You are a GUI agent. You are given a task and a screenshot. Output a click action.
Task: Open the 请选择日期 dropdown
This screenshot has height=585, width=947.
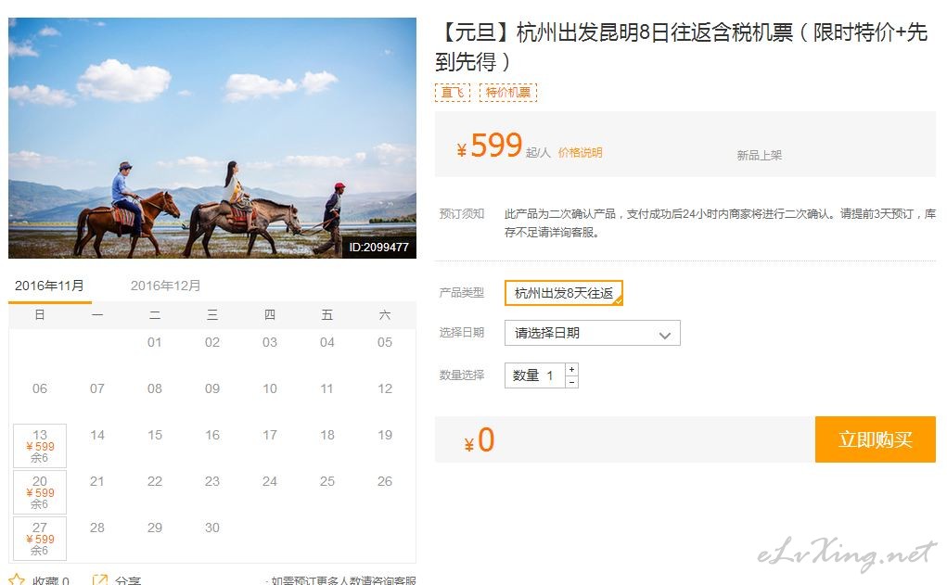[592, 333]
